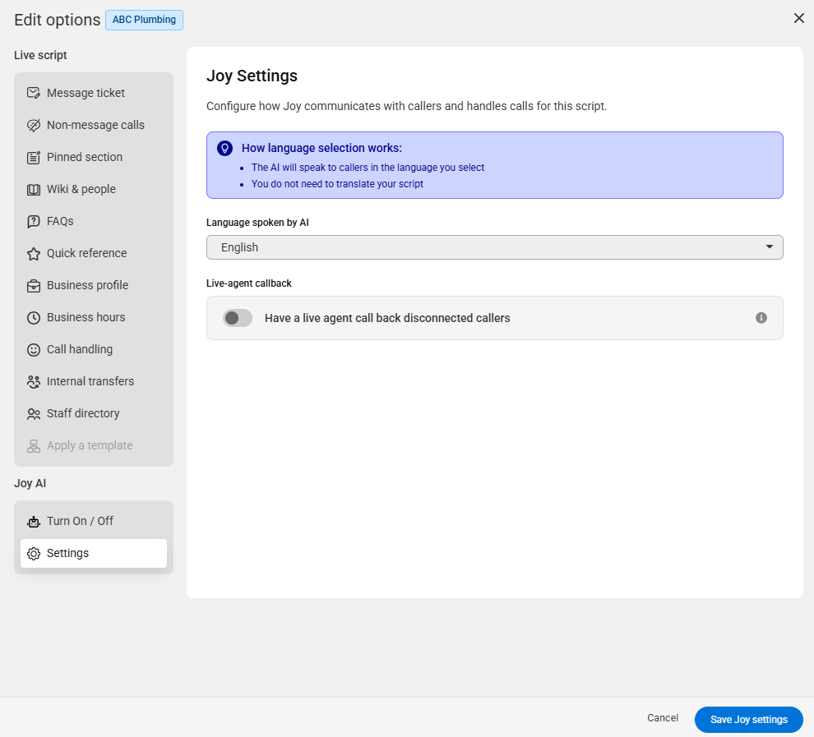This screenshot has height=737, width=814.
Task: Click the Message ticket envelope icon
Action: tap(34, 94)
